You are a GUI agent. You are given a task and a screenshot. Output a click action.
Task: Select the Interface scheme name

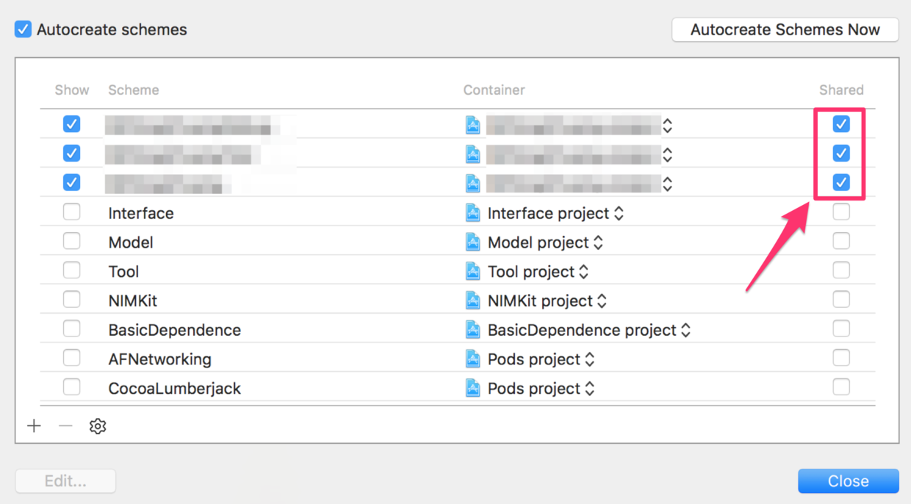tap(141, 213)
